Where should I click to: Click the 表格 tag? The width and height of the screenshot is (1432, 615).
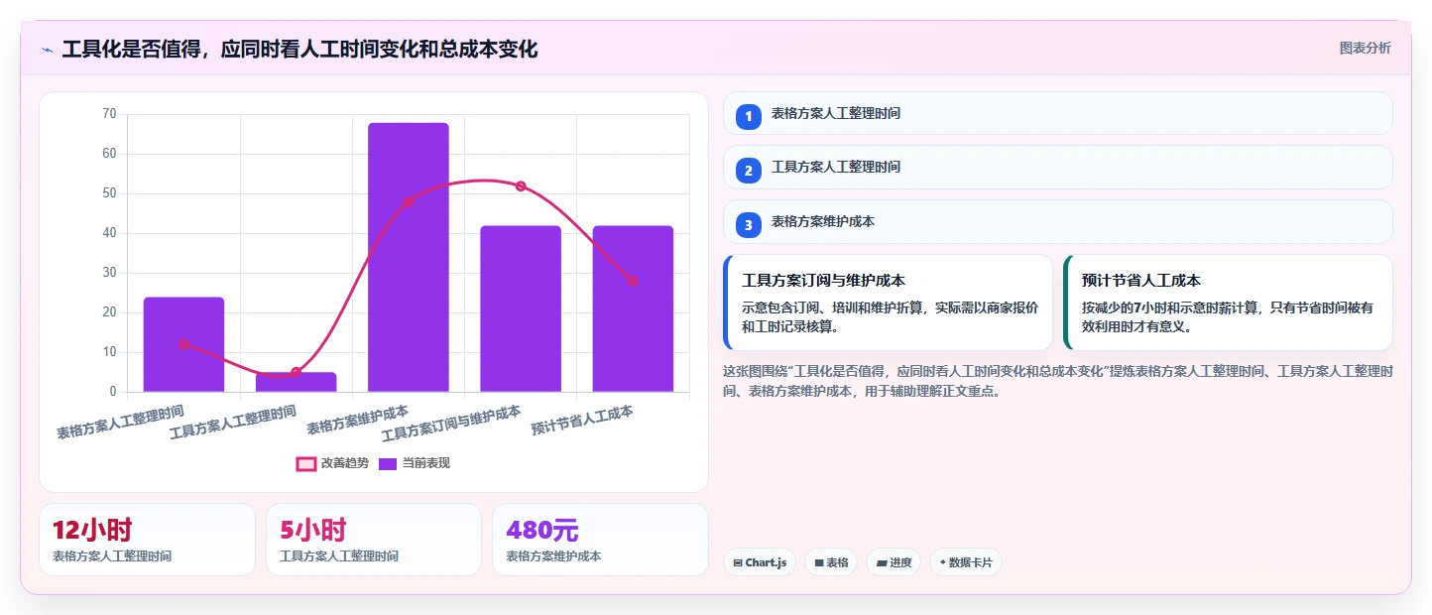(831, 562)
